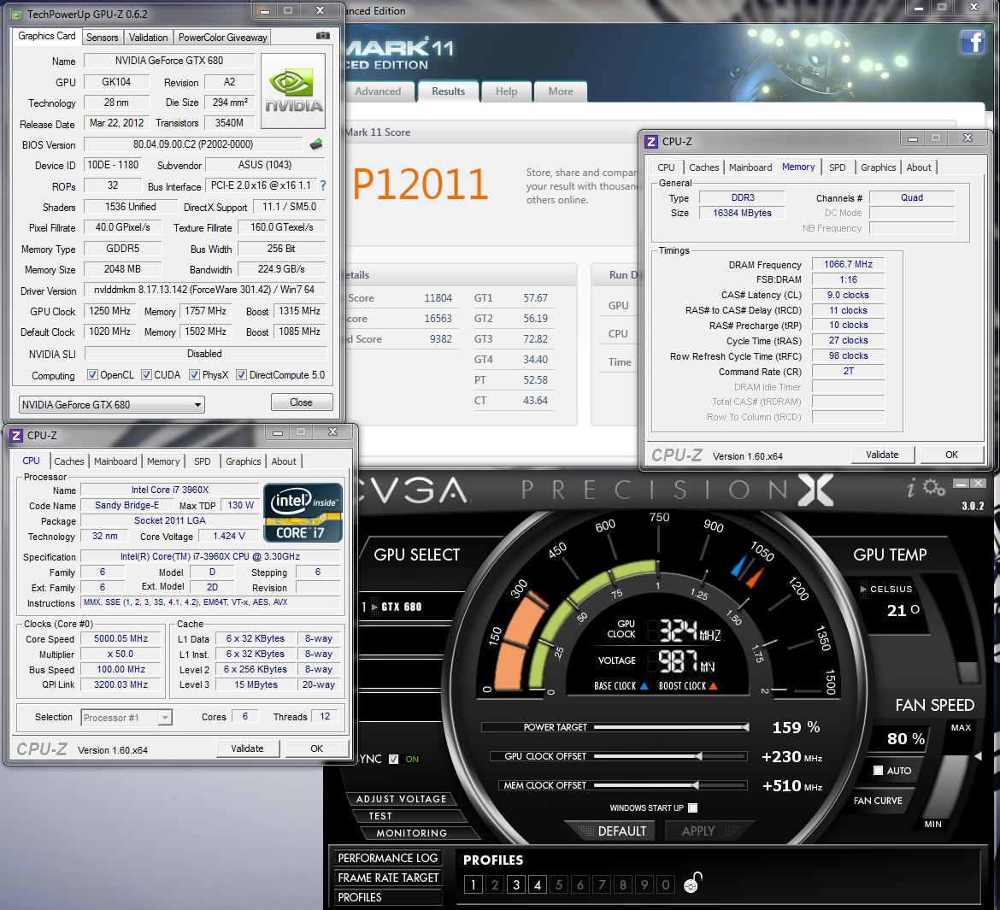
Task: Toggle the OpenCL checkbox
Action: pos(92,374)
